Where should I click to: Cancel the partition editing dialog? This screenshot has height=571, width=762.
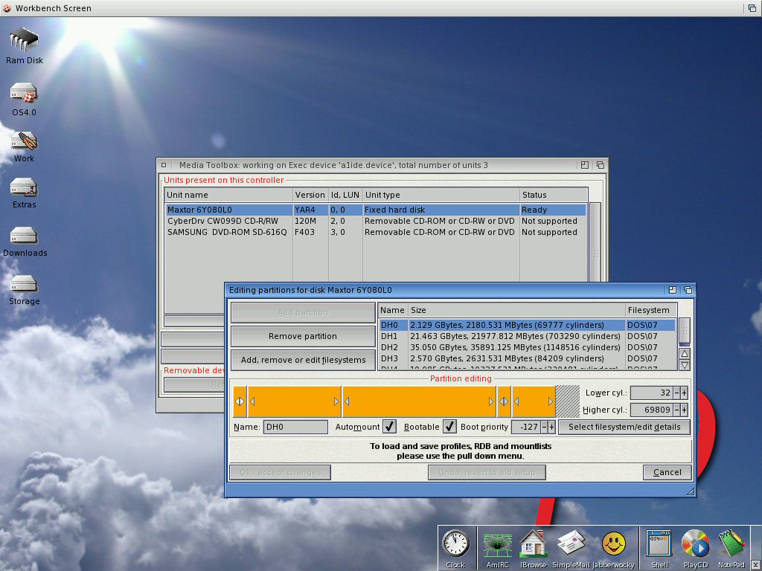[x=667, y=472]
